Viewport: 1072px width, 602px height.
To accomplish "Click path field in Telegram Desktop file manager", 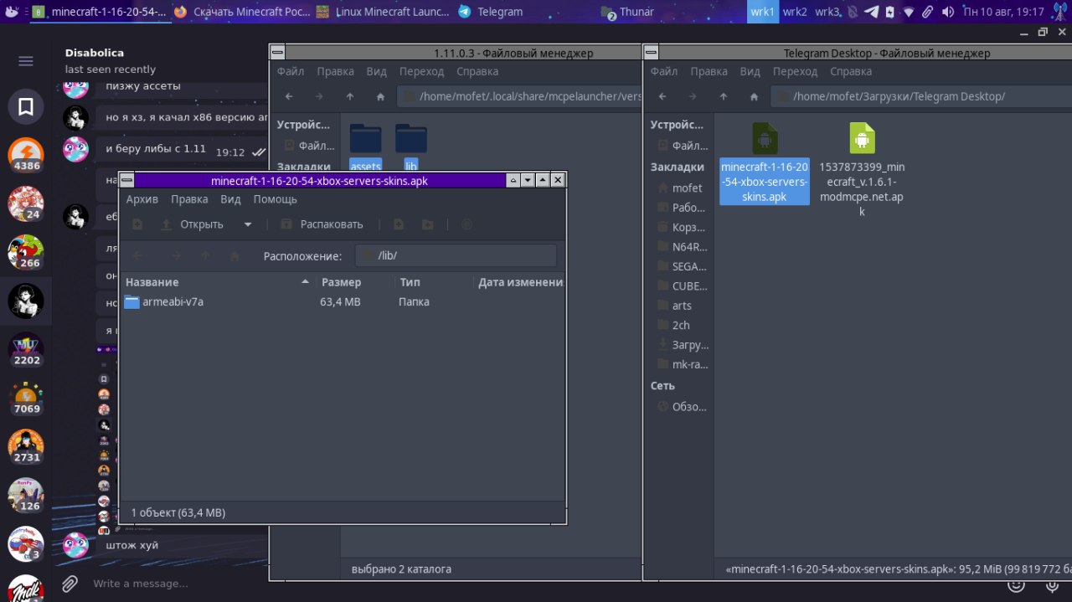I will point(921,96).
